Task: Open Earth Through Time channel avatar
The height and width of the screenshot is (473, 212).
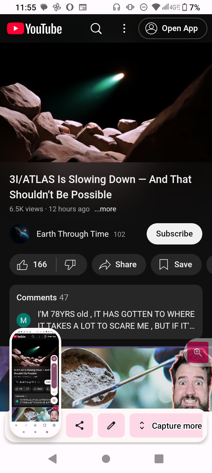Action: pyautogui.click(x=19, y=234)
